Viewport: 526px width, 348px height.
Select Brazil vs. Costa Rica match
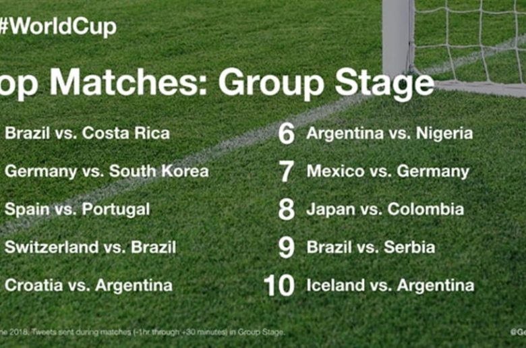pyautogui.click(x=87, y=133)
